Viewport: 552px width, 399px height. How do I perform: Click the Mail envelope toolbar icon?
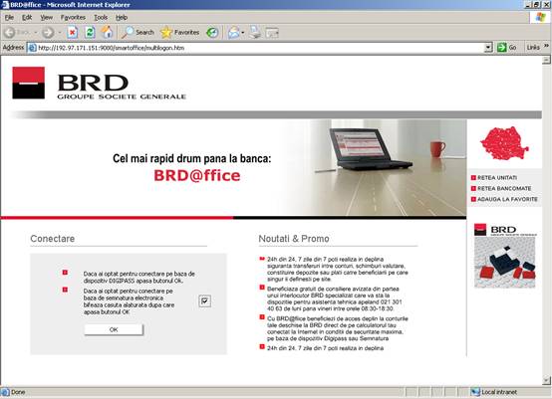click(234, 33)
